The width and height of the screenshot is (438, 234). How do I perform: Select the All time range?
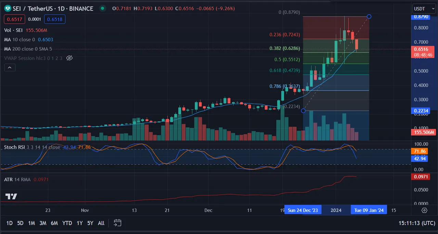[101, 223]
